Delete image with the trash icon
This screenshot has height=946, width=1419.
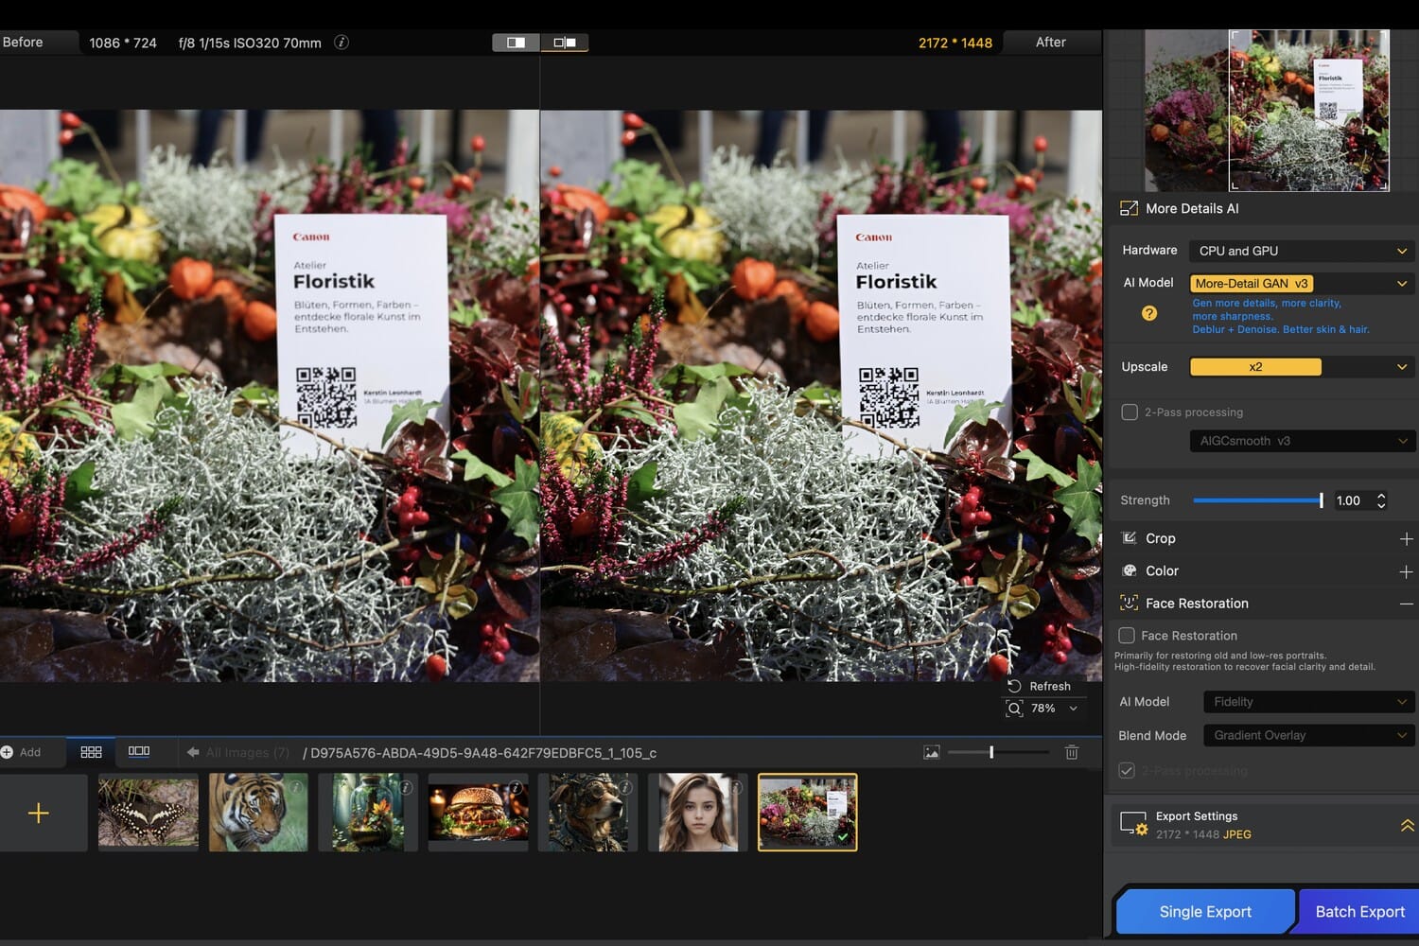pyautogui.click(x=1072, y=752)
